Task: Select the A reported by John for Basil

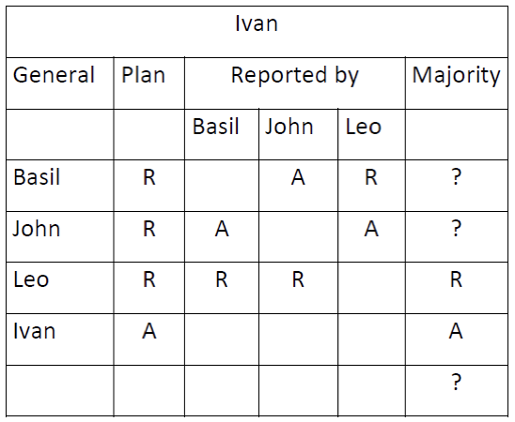Action: (298, 177)
